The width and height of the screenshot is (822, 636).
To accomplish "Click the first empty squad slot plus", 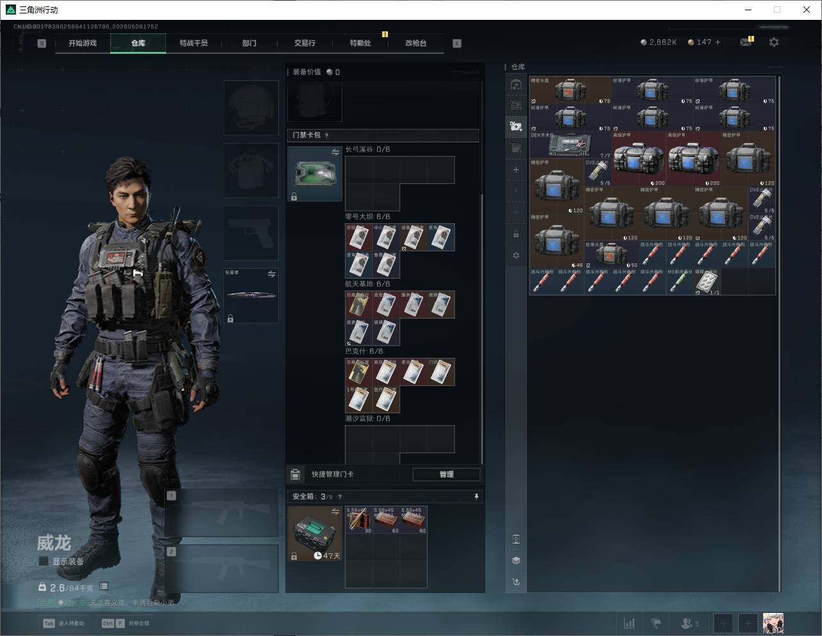I will tap(723, 623).
